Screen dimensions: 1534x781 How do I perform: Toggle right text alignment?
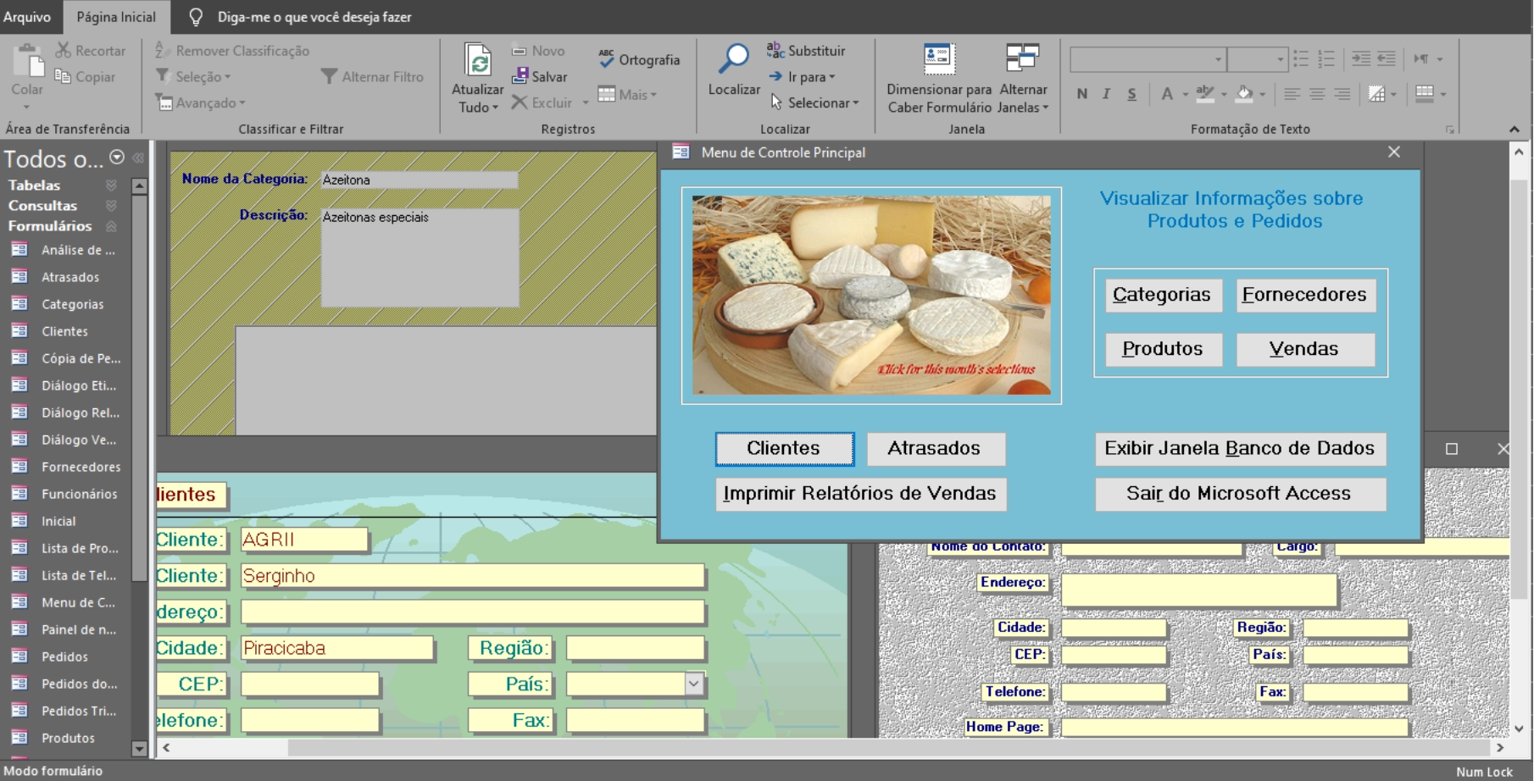coord(1342,94)
